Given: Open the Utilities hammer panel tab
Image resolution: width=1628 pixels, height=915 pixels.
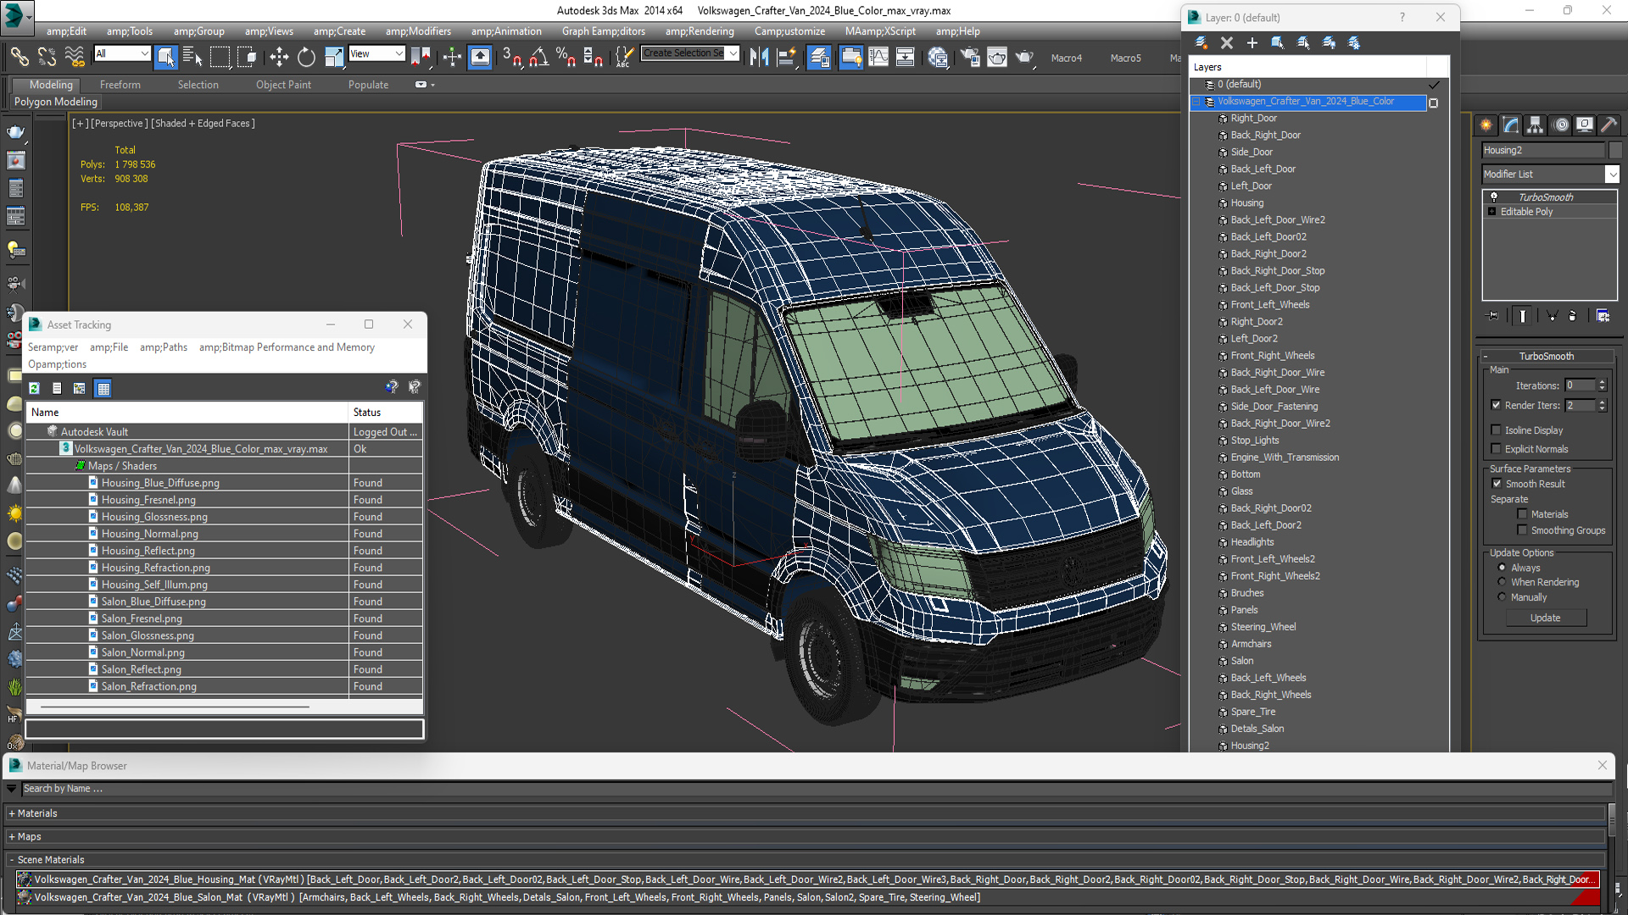Looking at the screenshot, I should 1608,125.
